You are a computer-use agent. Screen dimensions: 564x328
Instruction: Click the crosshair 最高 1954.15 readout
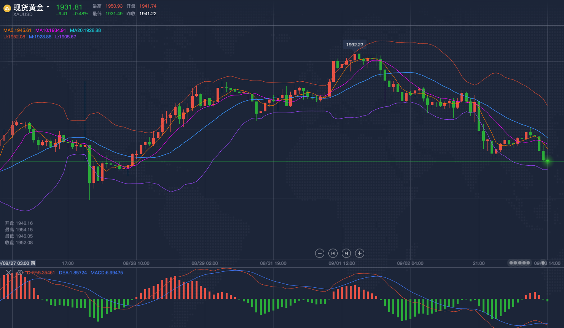click(x=19, y=230)
